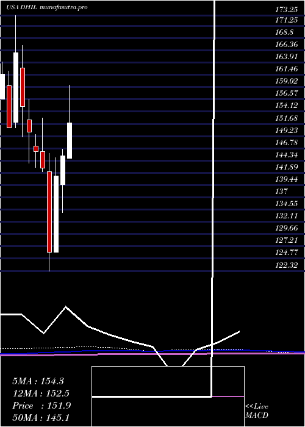Click the 141.89 price axis label

coord(287,167)
